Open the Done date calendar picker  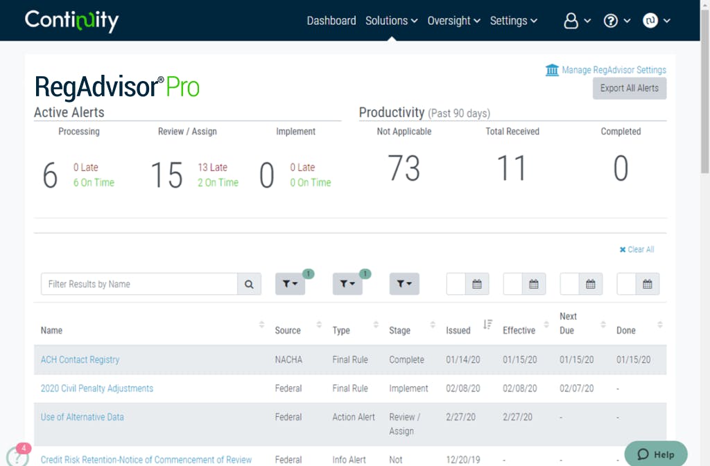pyautogui.click(x=648, y=285)
